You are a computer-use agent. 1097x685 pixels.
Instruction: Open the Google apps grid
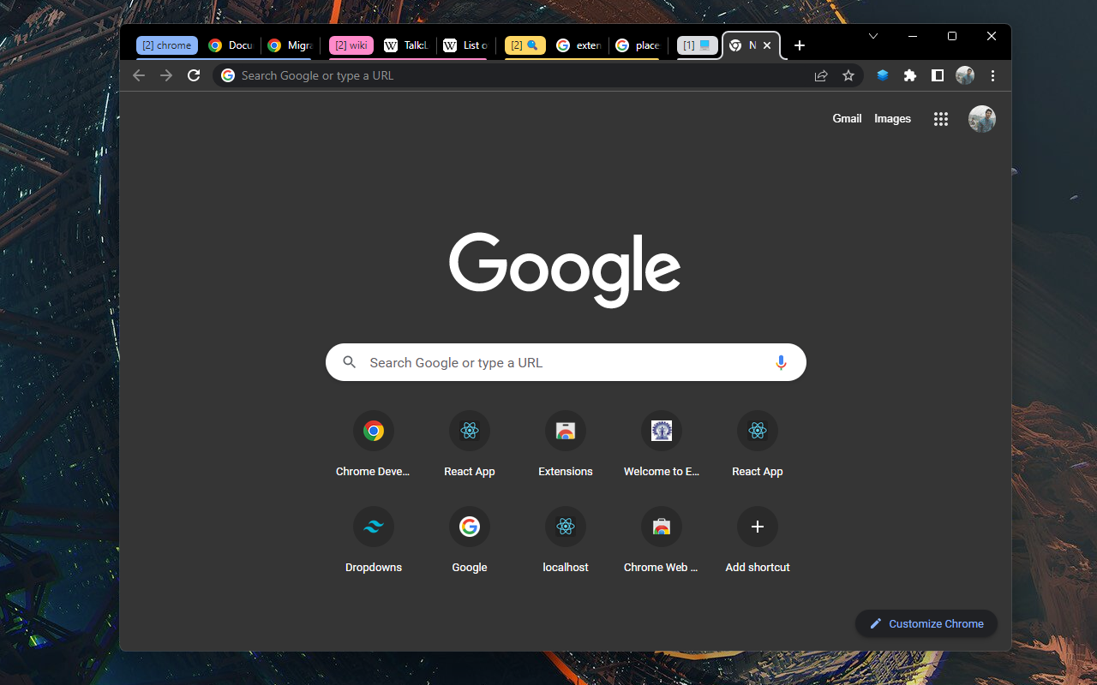click(940, 119)
